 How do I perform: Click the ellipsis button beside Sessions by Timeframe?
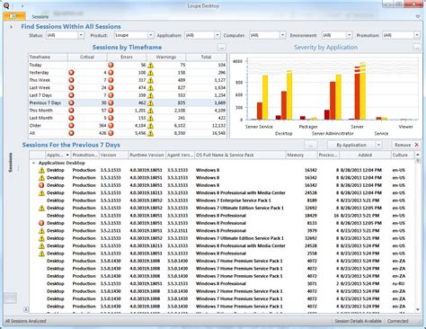[x=222, y=48]
